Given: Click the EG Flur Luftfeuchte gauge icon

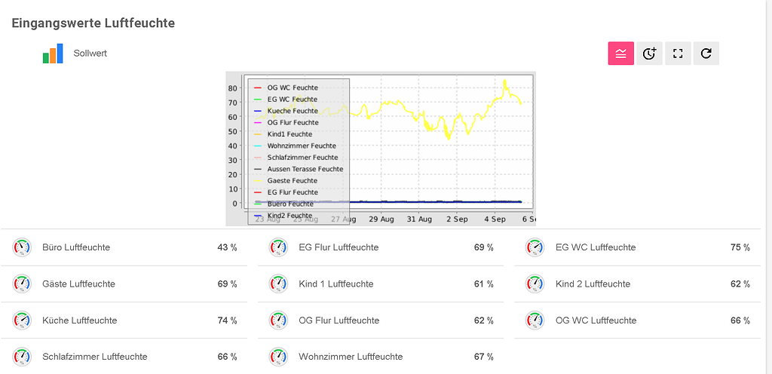Looking at the screenshot, I should tap(278, 247).
